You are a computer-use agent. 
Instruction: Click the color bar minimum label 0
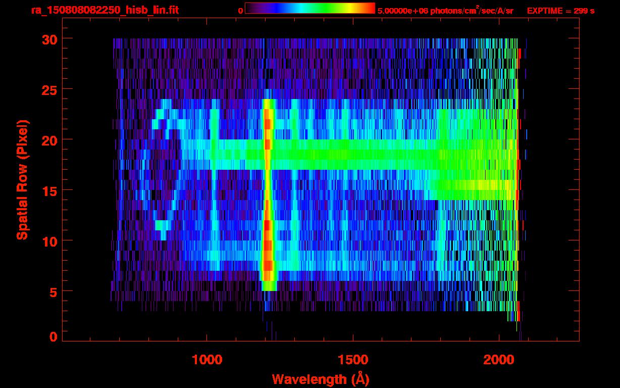pyautogui.click(x=240, y=11)
